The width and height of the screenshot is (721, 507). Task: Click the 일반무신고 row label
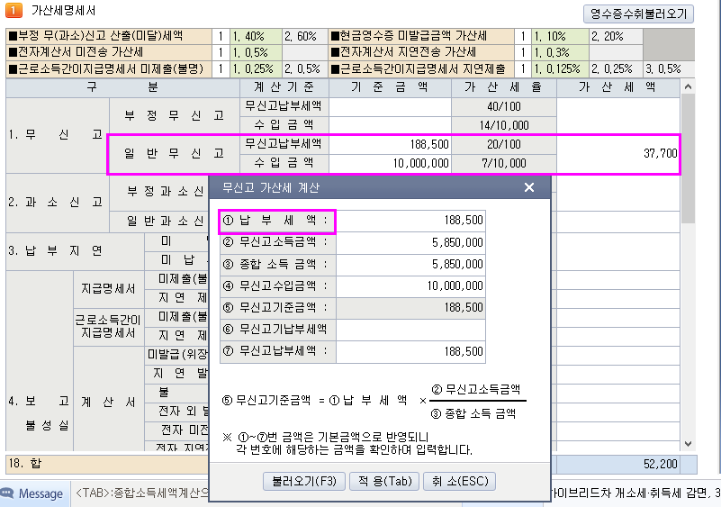(x=174, y=153)
